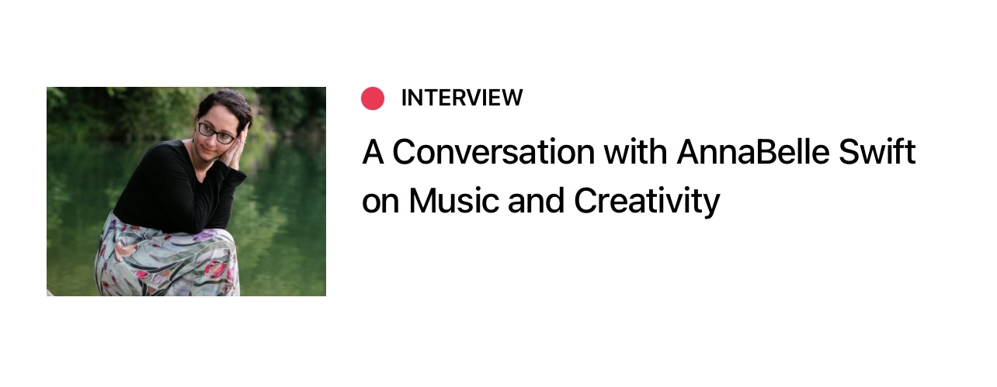Click the word "Creativity" in the headline
Screen dimensions: 997x387
[648, 202]
